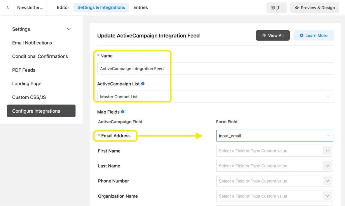The height and width of the screenshot is (206, 345).
Task: Open the ActiveCampaign List dropdown
Action: [216, 97]
